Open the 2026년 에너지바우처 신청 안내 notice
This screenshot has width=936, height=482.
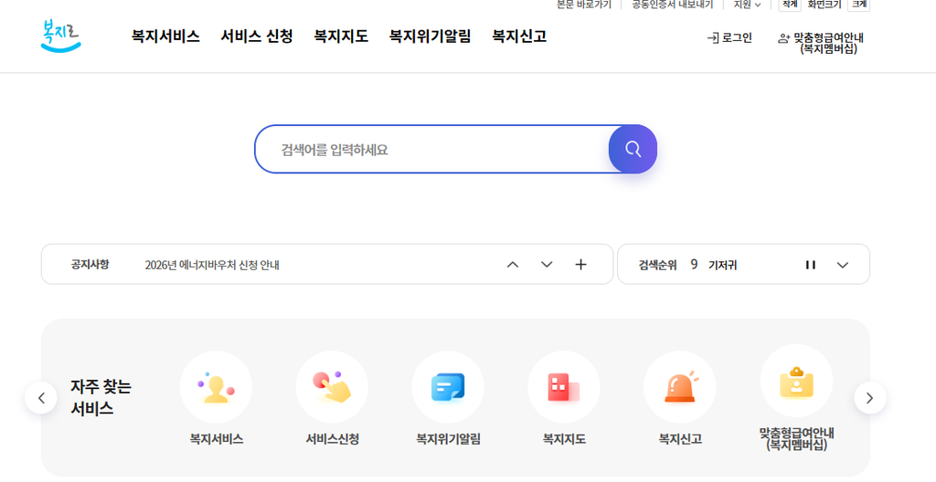[x=212, y=265]
